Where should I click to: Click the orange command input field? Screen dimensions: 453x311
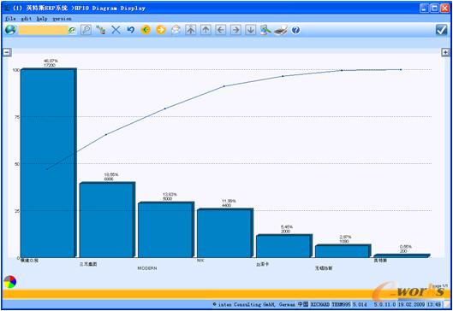click(44, 30)
